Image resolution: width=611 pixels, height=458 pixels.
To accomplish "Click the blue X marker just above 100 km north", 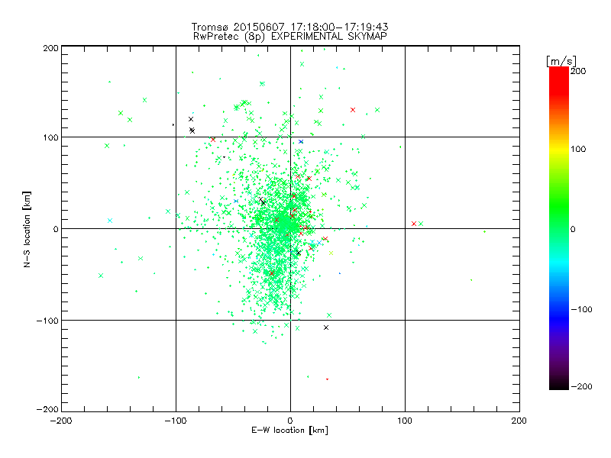I will [x=301, y=142].
